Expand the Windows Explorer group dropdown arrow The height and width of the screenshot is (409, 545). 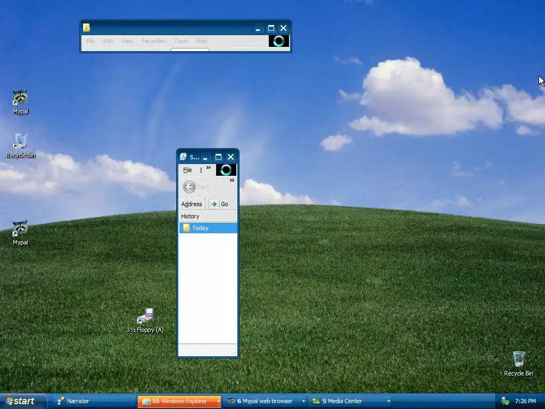click(x=218, y=402)
